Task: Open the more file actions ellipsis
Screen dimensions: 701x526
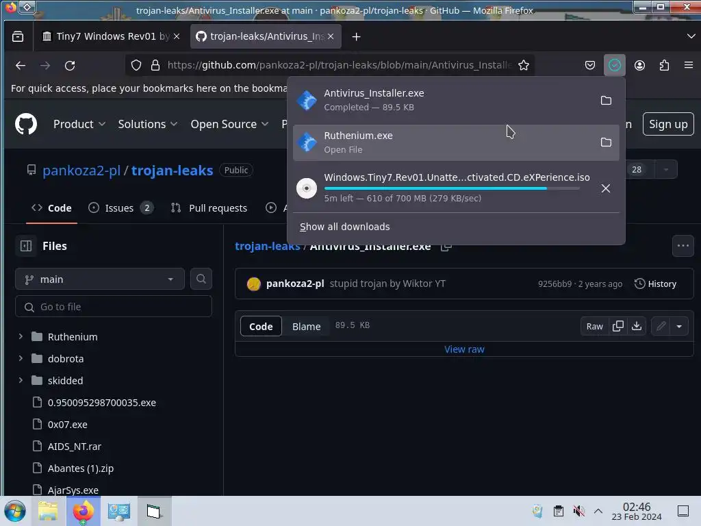Action: tap(683, 246)
